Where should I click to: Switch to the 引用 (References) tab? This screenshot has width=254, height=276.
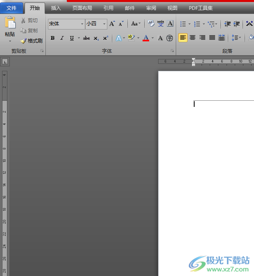click(108, 8)
